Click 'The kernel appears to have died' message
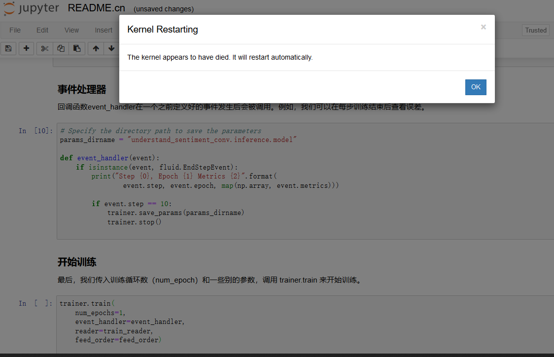554x357 pixels. point(220,57)
